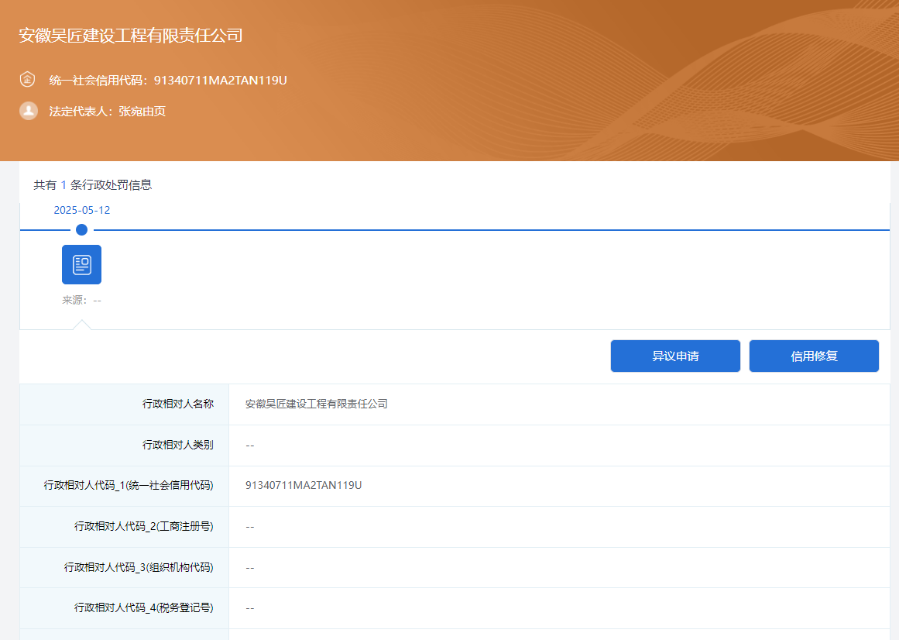Click the 行政相对人代码_4(税务登记号) label
Viewport: 899px width, 640px height.
[x=144, y=607]
